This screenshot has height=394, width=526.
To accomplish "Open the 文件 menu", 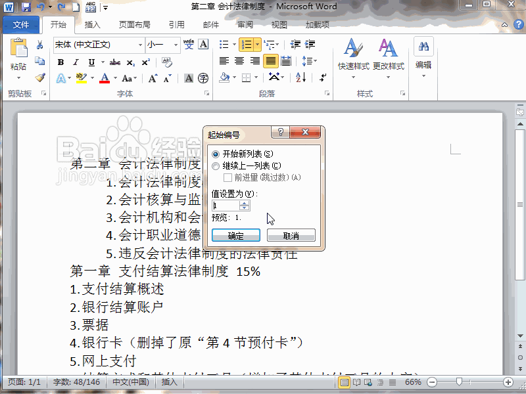I will [21, 24].
